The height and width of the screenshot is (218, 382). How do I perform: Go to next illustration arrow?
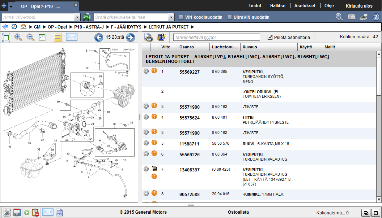(131, 38)
